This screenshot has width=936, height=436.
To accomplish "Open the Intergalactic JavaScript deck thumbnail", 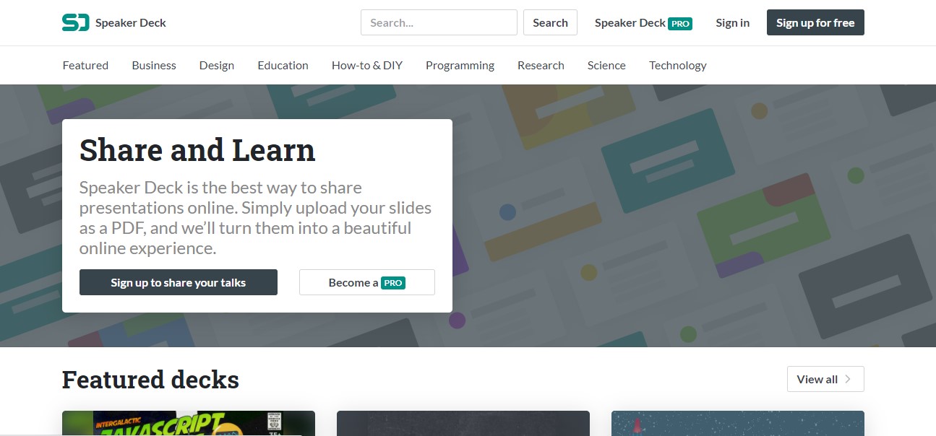I will 188,424.
